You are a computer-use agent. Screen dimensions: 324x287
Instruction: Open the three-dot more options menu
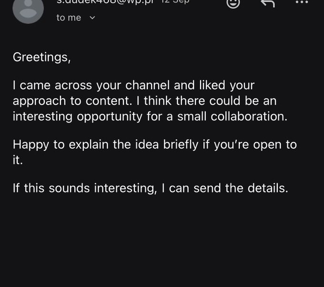(x=302, y=2)
